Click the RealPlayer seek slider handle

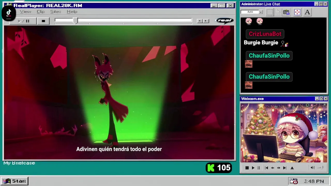75,21
